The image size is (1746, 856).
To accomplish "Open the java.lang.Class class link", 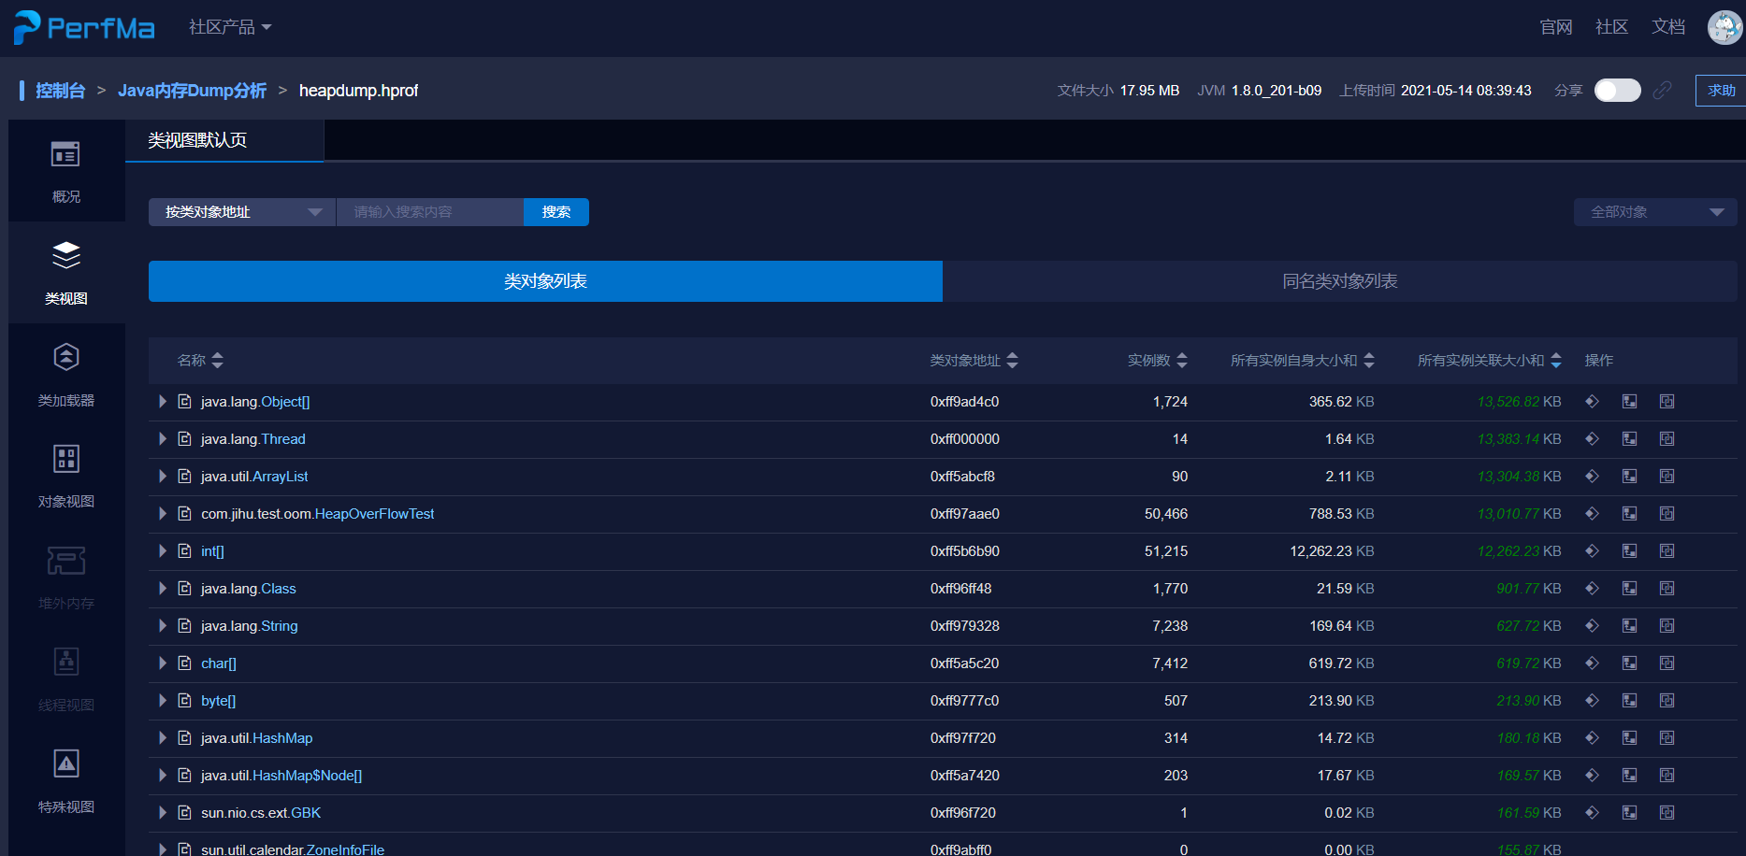I will pos(248,589).
